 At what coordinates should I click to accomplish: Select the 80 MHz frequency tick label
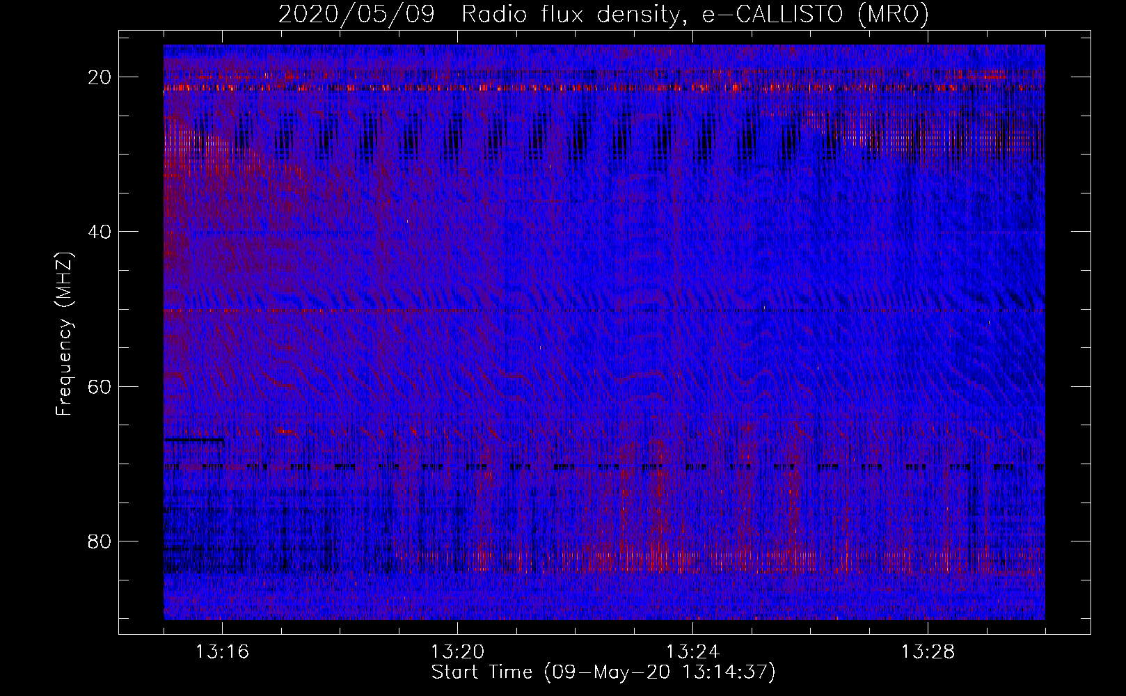pos(100,541)
